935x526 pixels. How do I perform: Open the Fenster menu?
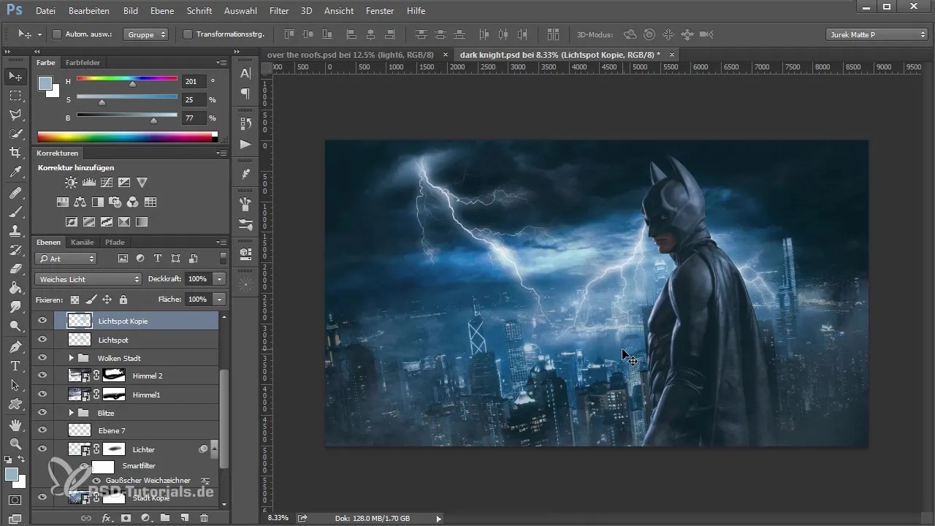click(380, 11)
